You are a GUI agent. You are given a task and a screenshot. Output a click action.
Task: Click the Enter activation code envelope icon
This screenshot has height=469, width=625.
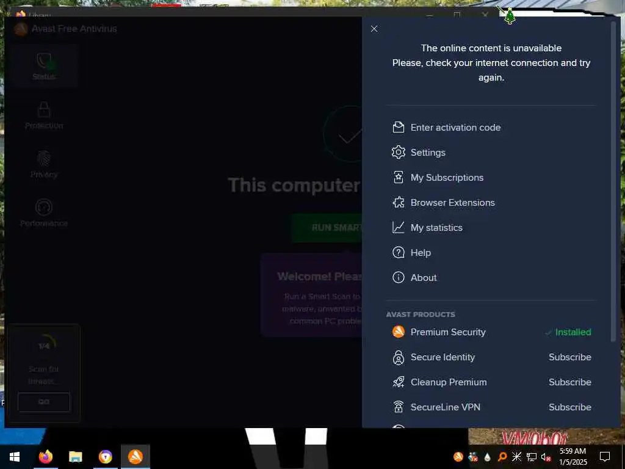click(x=398, y=127)
